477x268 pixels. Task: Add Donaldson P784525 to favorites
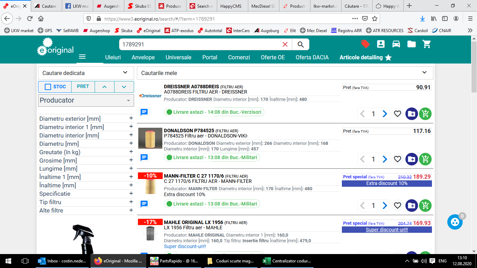(397, 159)
